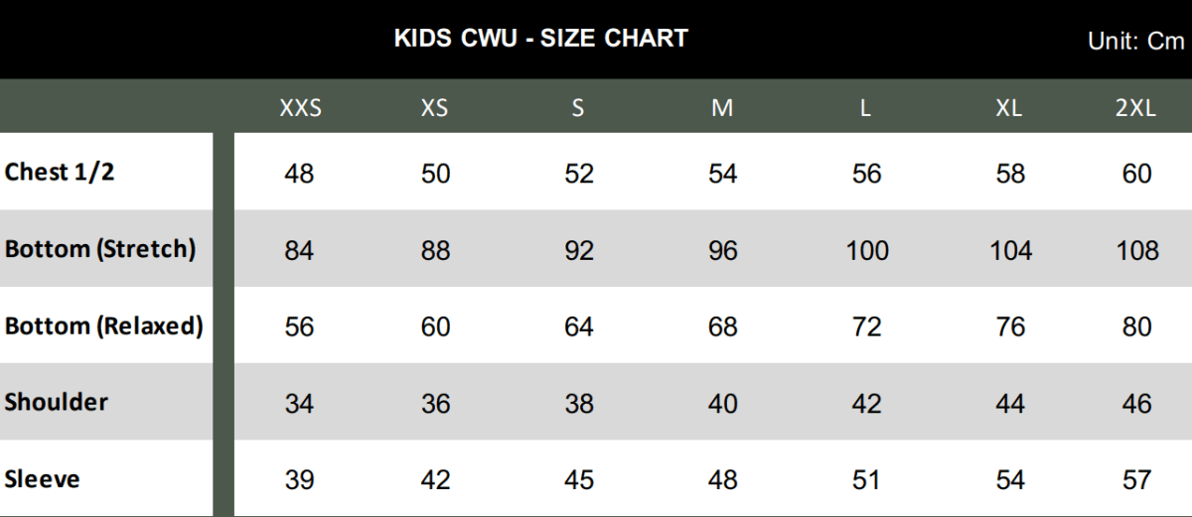Click the Bottom (Stretch) value 100 for L
Screen dimensions: 1192x517
pos(867,250)
